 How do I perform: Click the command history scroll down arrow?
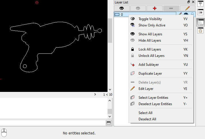tap(110, 116)
